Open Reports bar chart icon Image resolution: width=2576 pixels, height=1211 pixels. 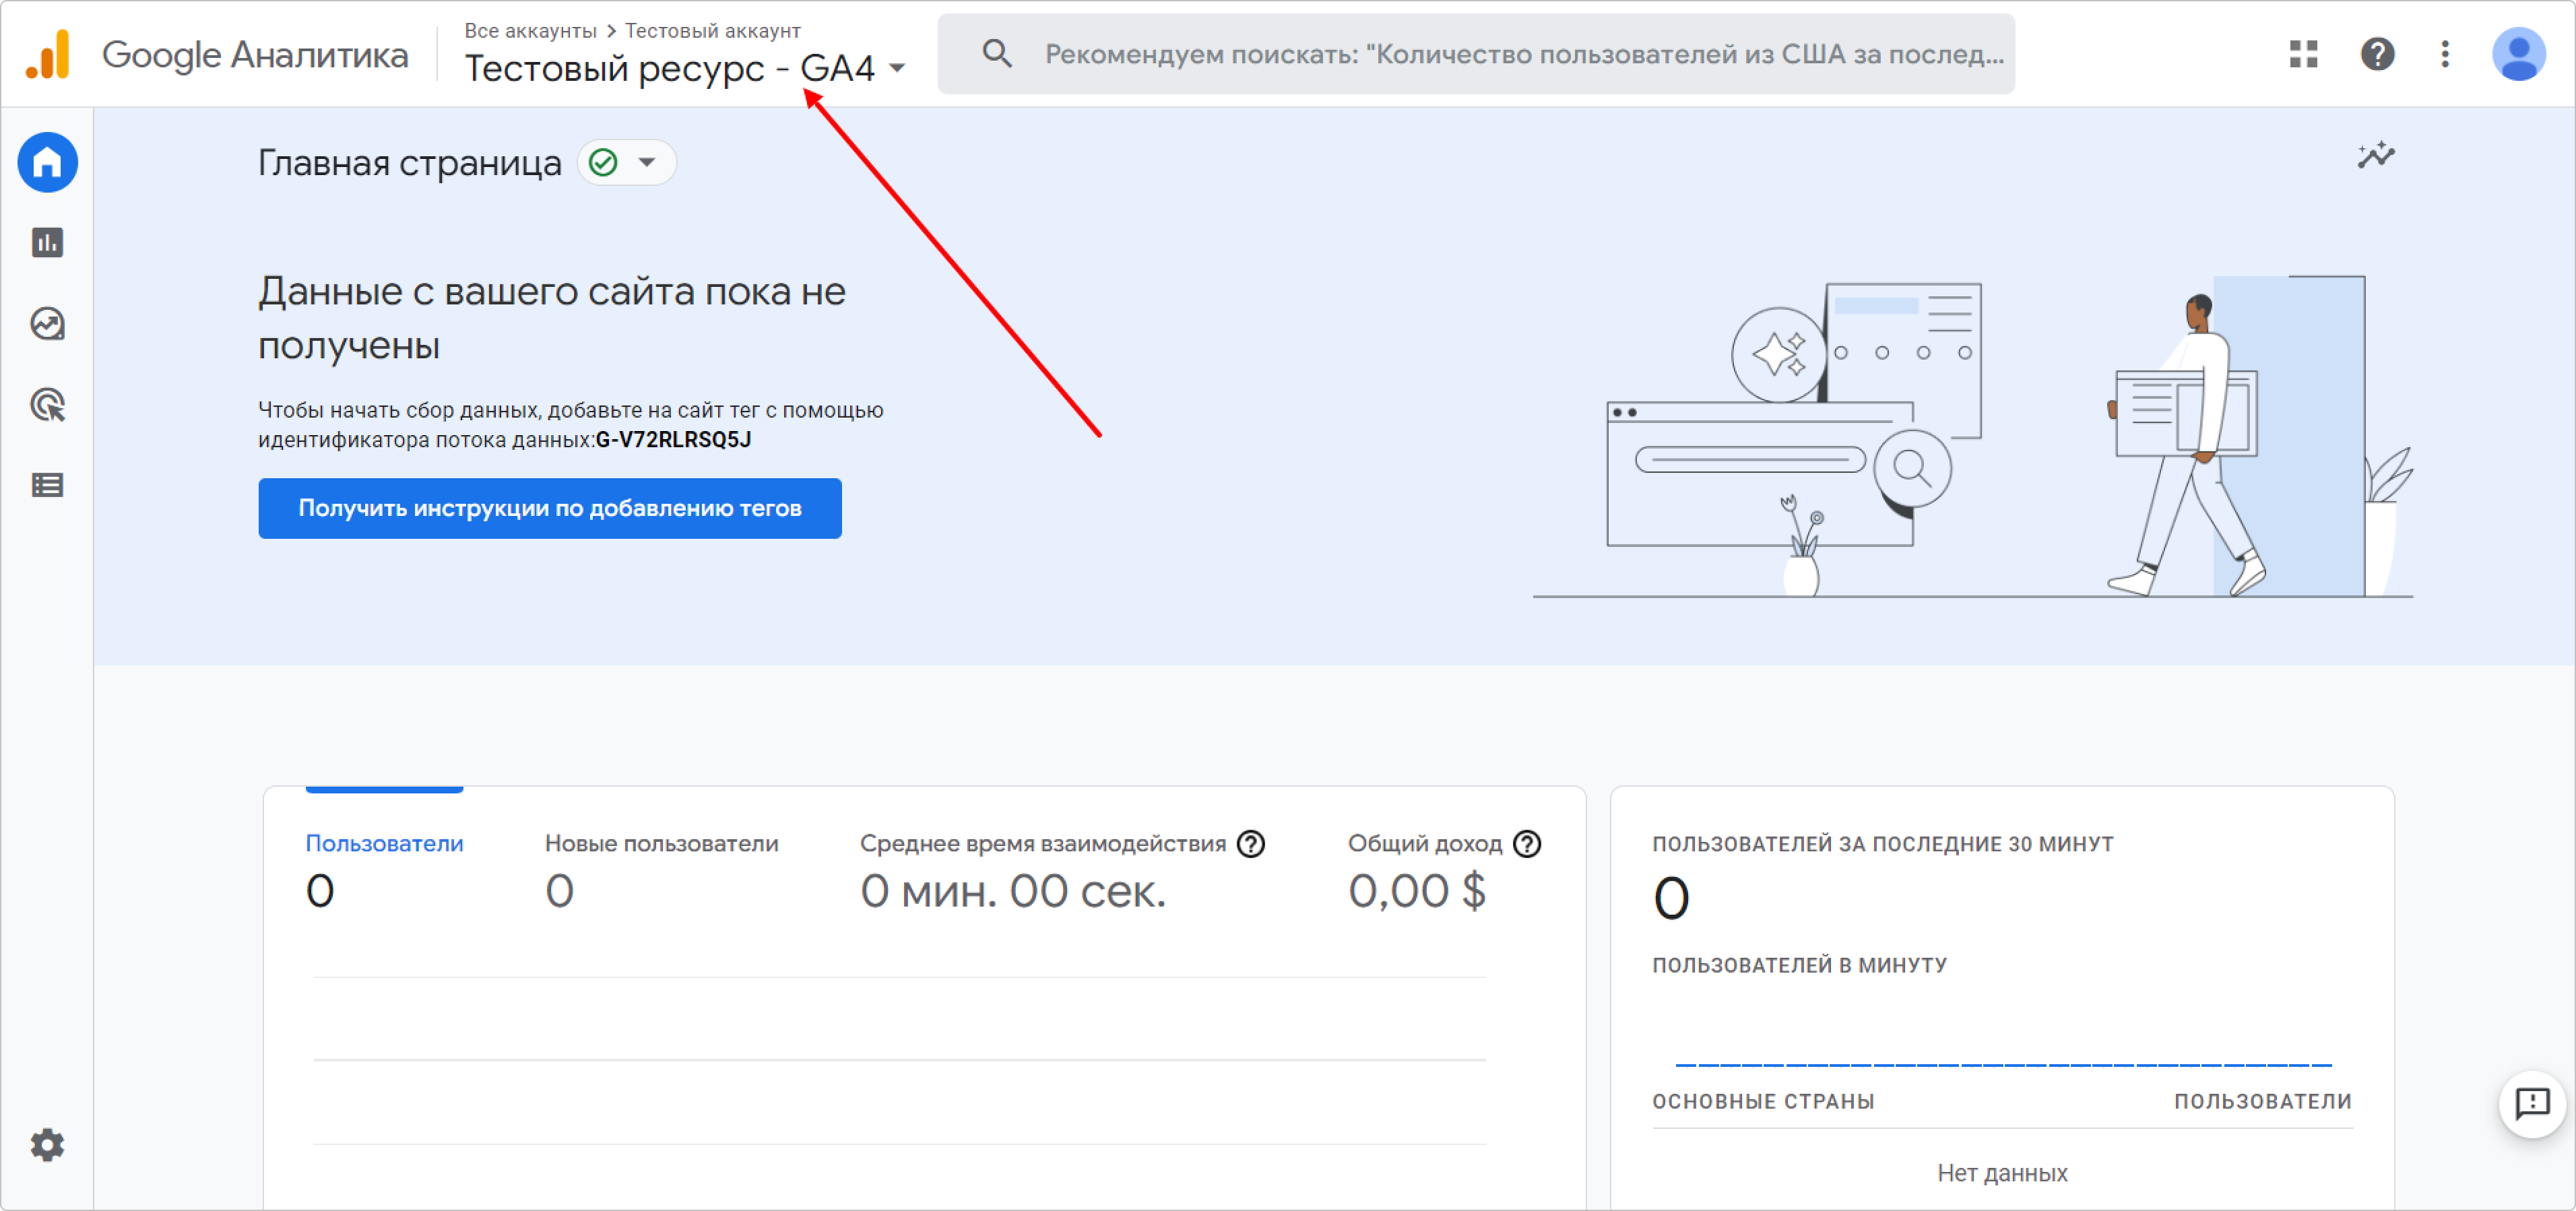click(47, 243)
